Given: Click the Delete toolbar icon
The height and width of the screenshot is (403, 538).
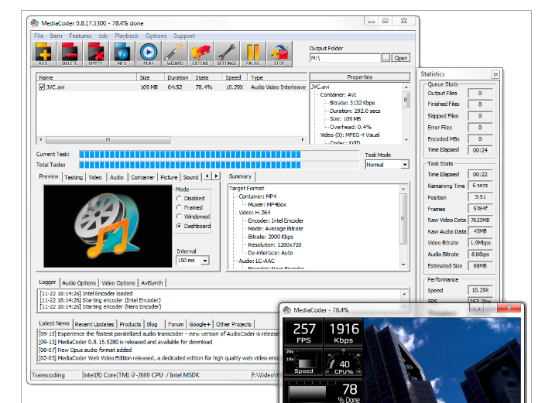Looking at the screenshot, I should [71, 53].
